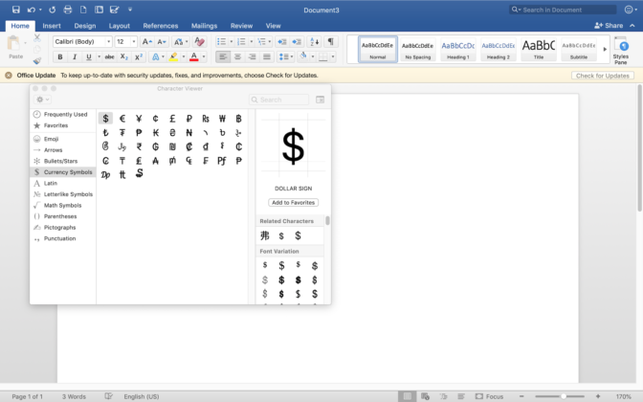The image size is (643, 402).
Task: Align text left
Action: pos(223,56)
